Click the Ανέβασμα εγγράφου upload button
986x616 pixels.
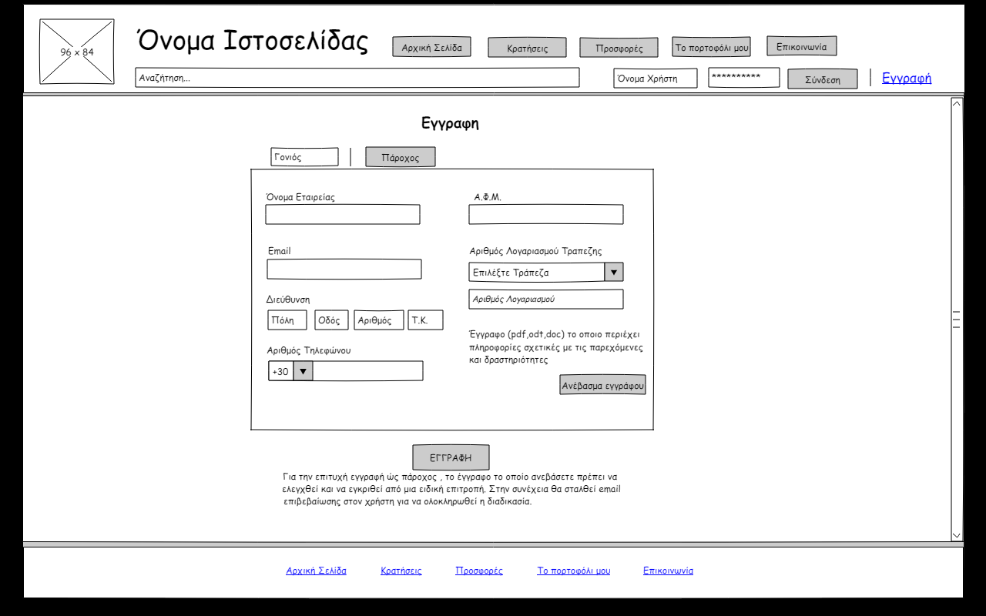602,385
